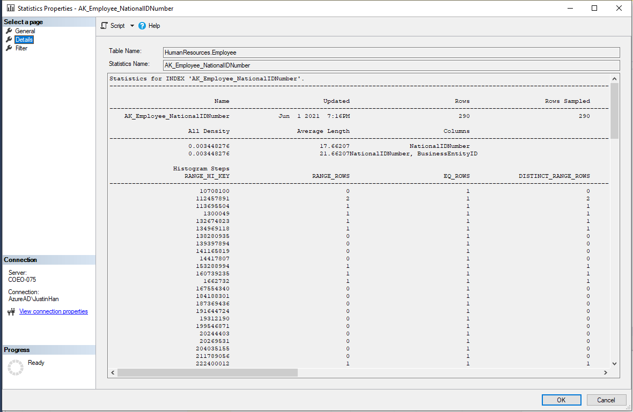
Task: Click histogram key 1662732
Action: pos(216,281)
